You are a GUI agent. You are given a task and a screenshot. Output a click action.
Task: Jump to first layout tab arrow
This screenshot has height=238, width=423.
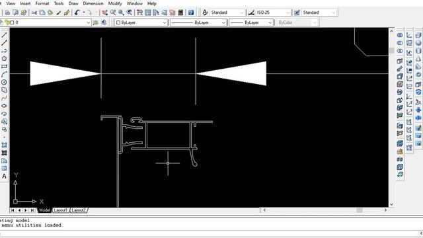(x=13, y=210)
